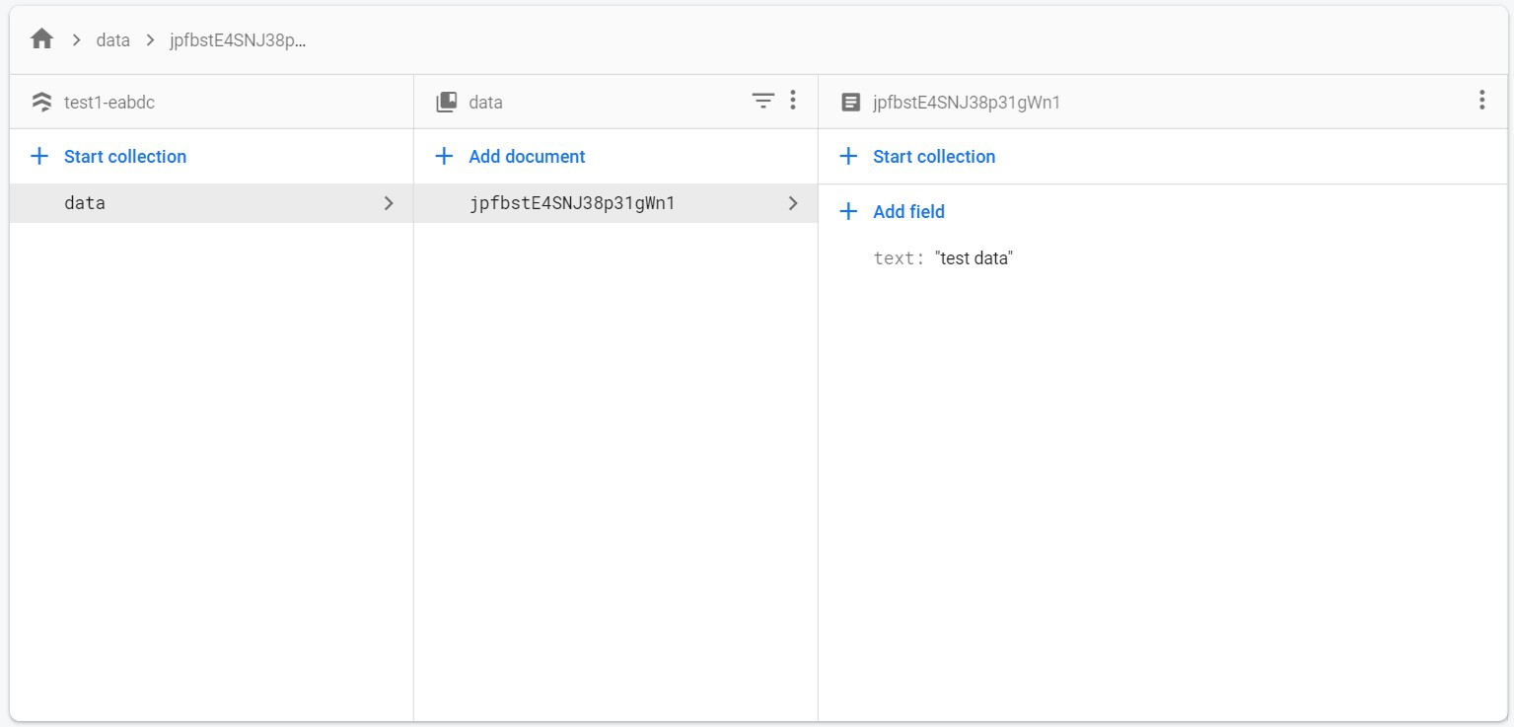This screenshot has height=727, width=1514.
Task: Expand the data collection row chevron
Action: 389,203
